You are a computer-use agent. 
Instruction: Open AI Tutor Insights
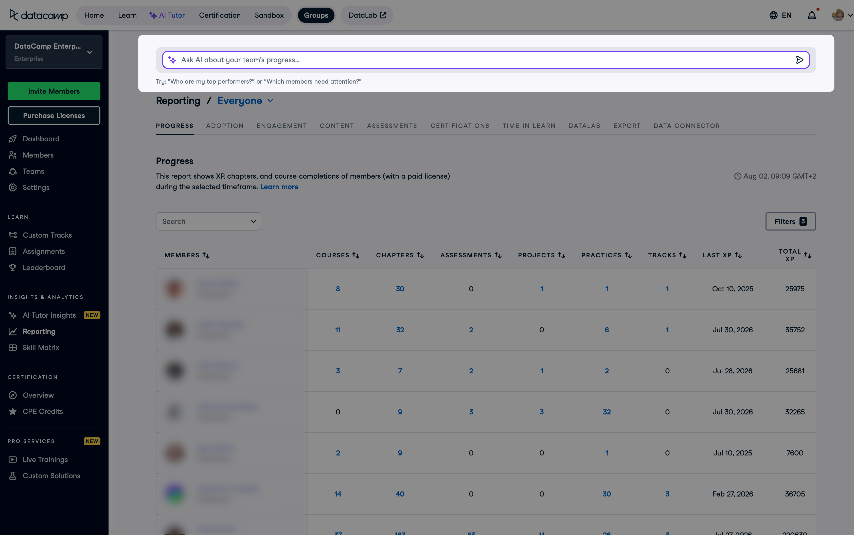49,315
